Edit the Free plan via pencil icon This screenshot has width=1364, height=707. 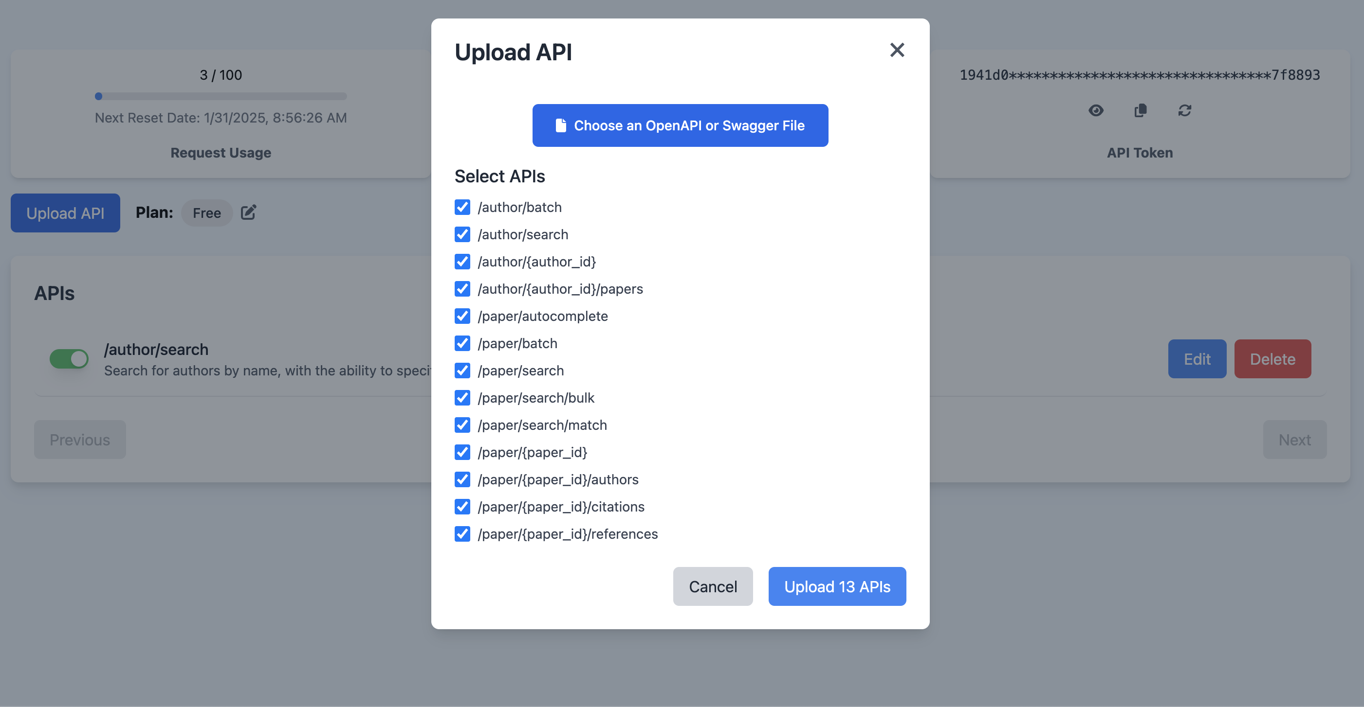[x=248, y=212]
